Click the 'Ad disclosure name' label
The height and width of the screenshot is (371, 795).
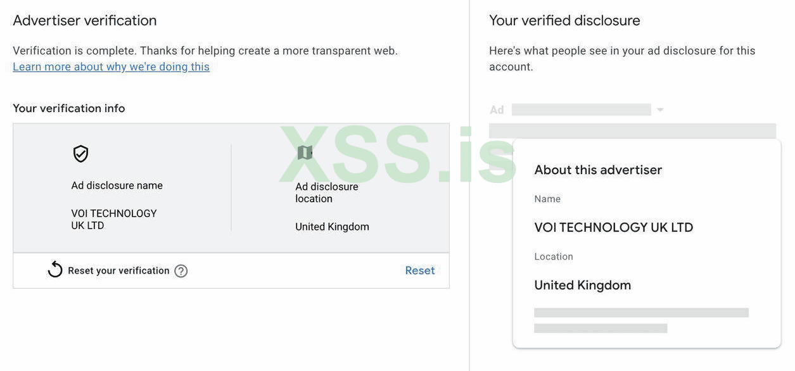click(x=117, y=185)
